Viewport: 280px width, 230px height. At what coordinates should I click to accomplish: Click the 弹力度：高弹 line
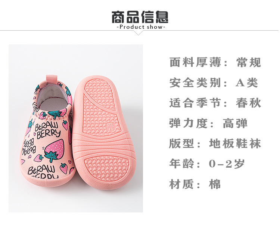pos(208,123)
